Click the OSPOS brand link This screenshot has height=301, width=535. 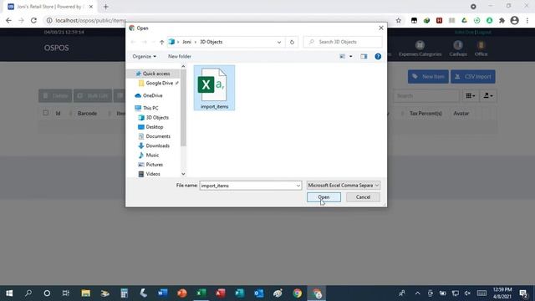56,48
